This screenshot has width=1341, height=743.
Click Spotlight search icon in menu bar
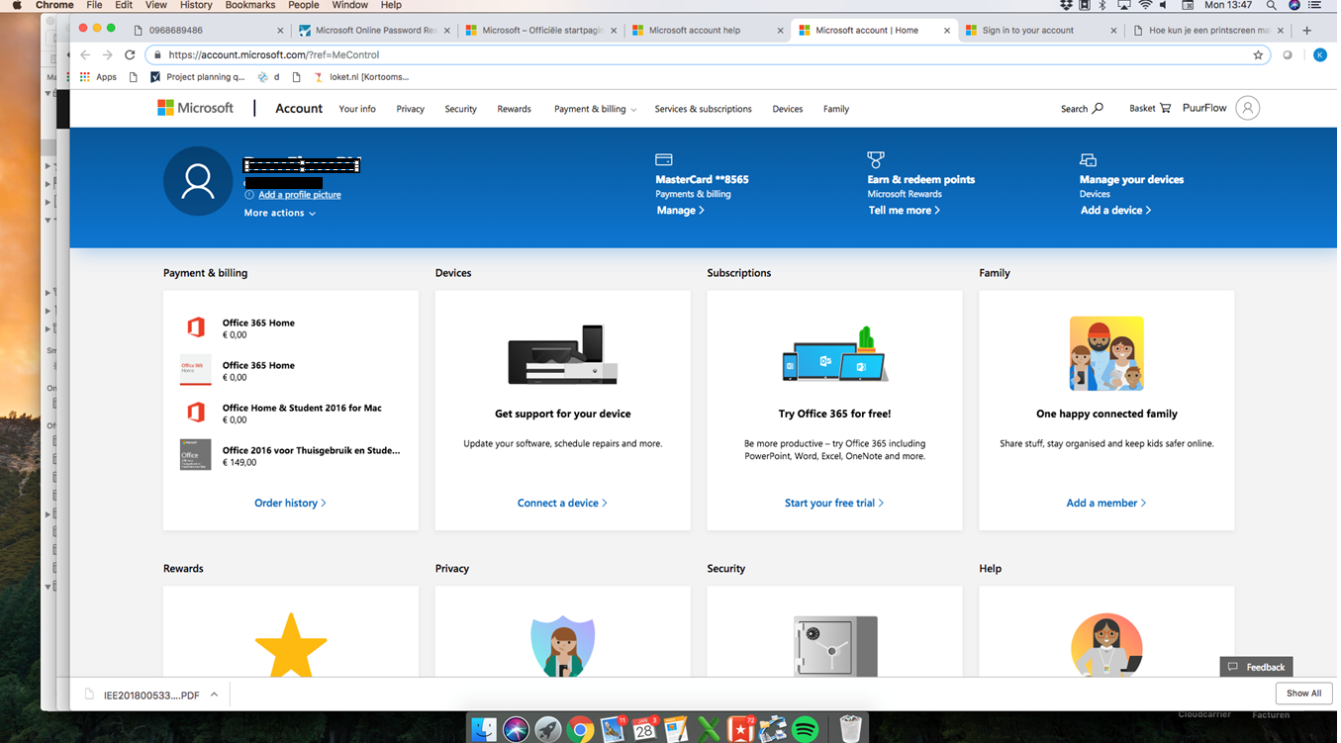[1271, 6]
